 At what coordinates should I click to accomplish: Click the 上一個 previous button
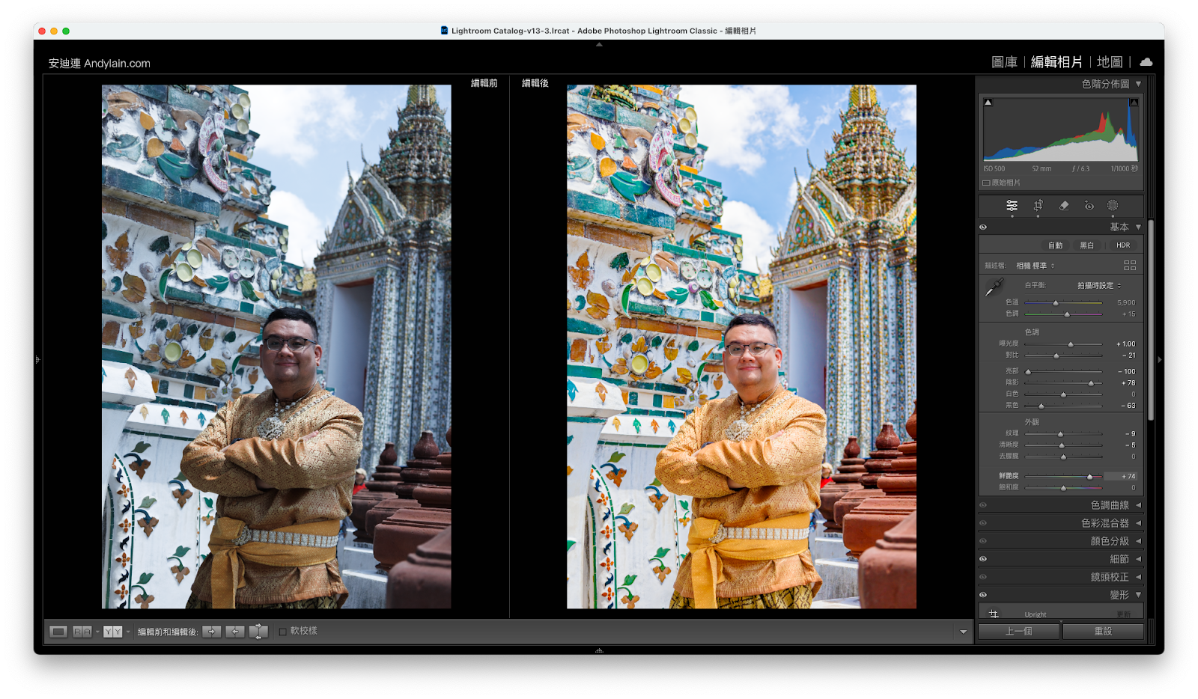1018,632
